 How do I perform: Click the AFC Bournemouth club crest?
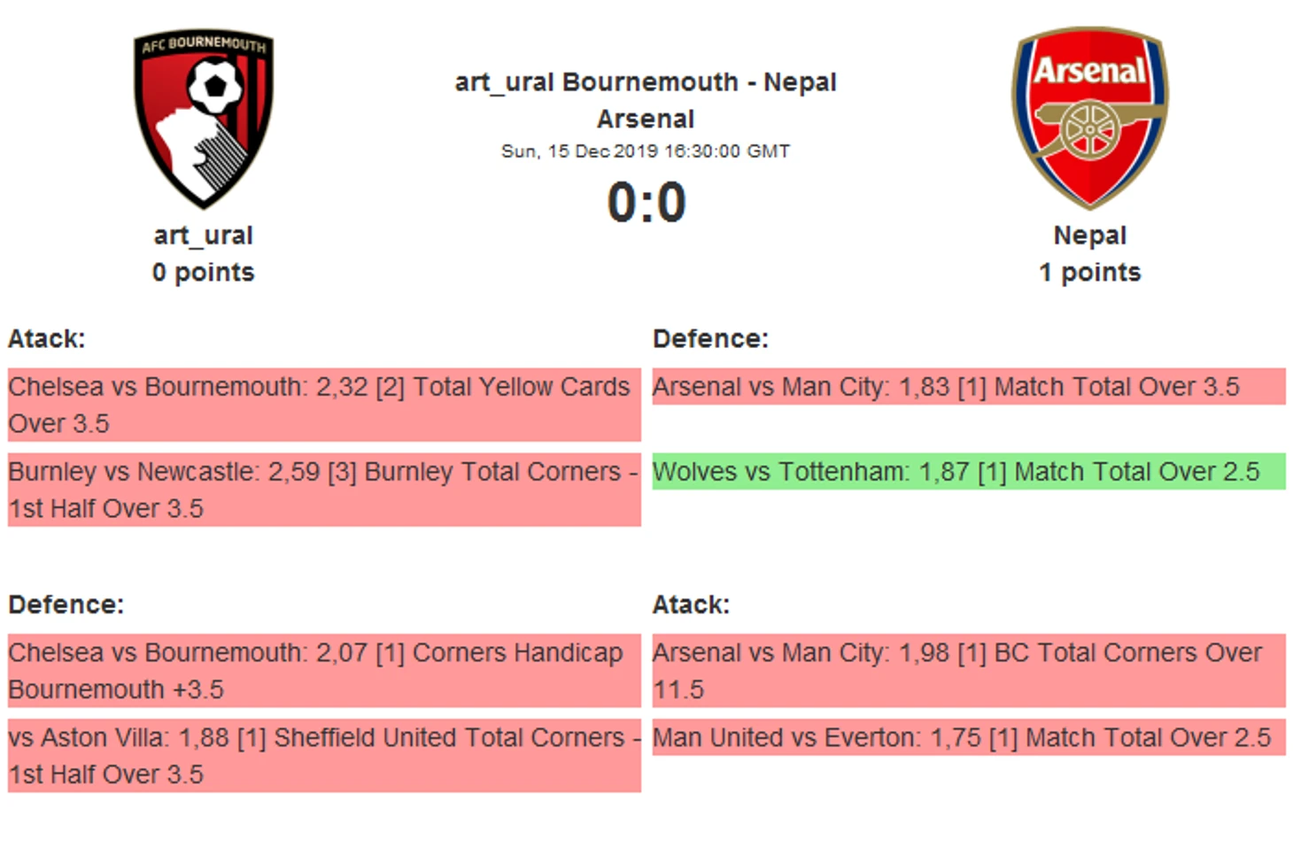(x=203, y=119)
